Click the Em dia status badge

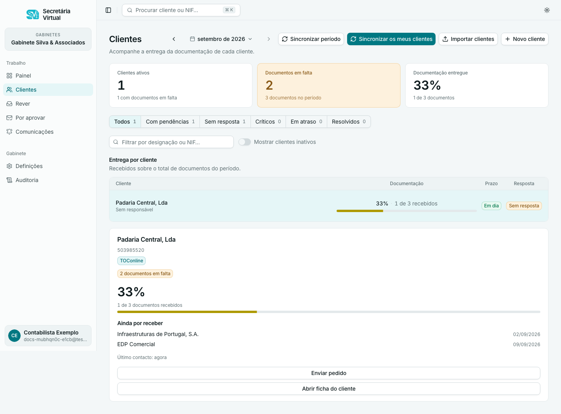(491, 206)
